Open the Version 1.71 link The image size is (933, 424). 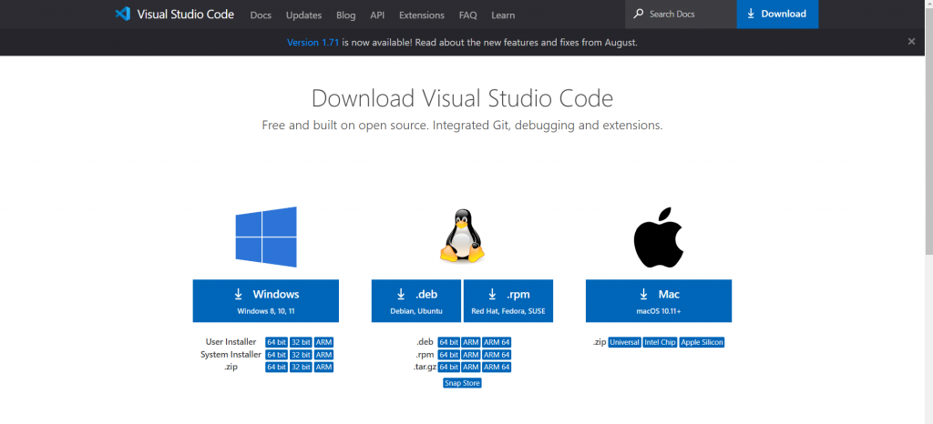(313, 42)
